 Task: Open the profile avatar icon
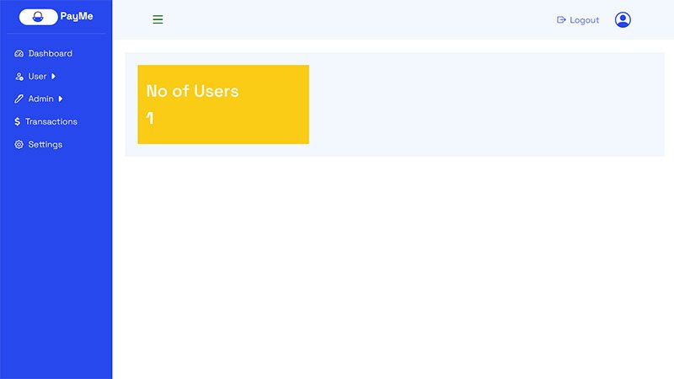click(623, 19)
